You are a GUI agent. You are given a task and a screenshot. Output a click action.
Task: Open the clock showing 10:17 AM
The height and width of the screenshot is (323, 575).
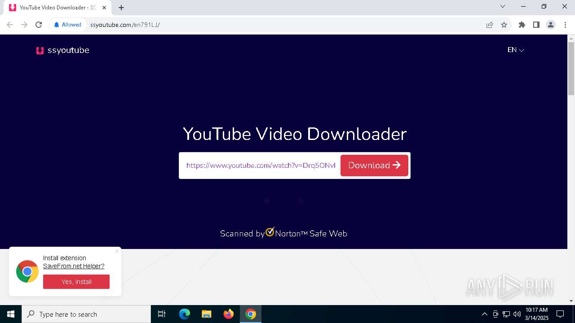tap(537, 314)
